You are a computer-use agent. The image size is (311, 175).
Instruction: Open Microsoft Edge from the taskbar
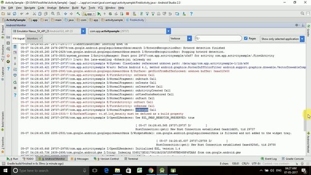pos(106,171)
